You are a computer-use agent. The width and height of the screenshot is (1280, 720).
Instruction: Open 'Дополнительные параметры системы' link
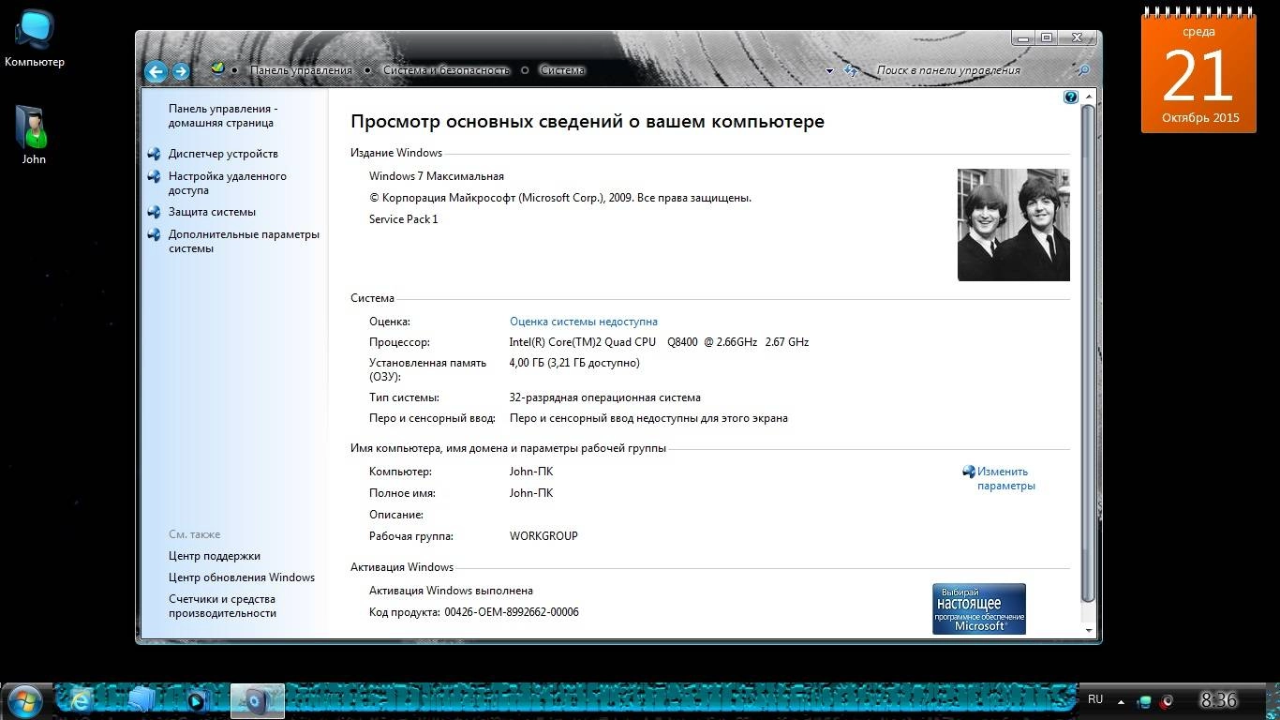(244, 241)
